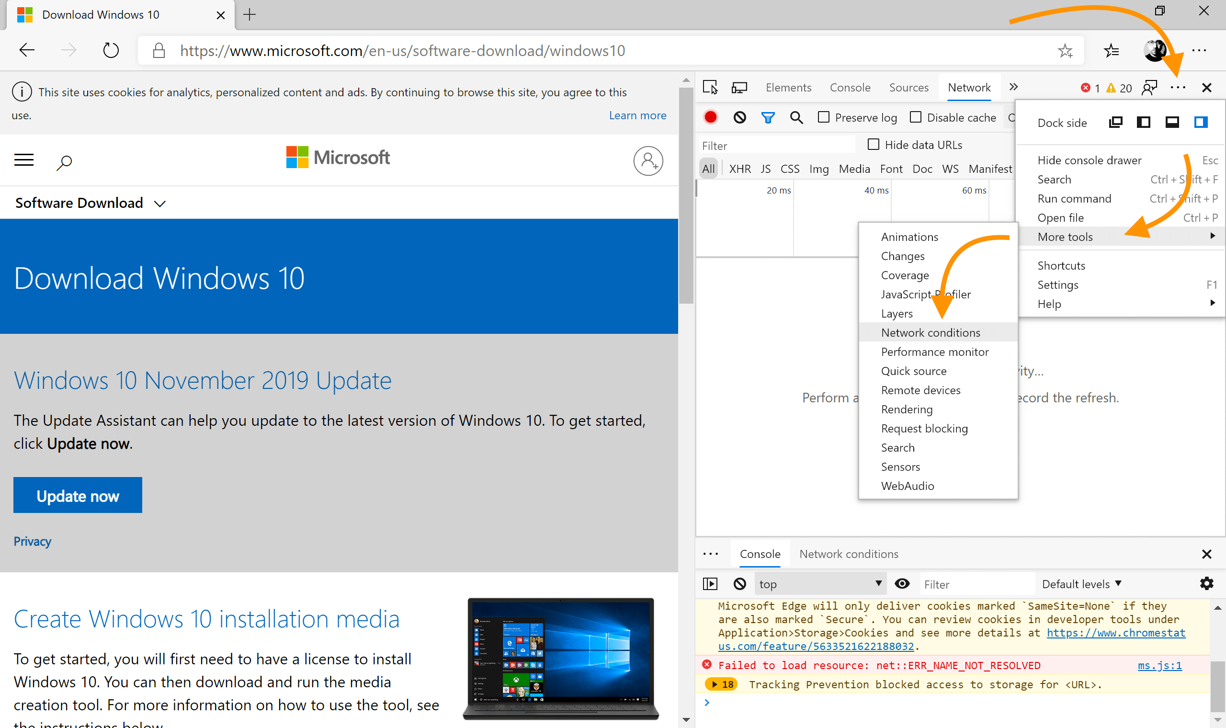Clear the console output
1226x728 pixels.
[739, 584]
